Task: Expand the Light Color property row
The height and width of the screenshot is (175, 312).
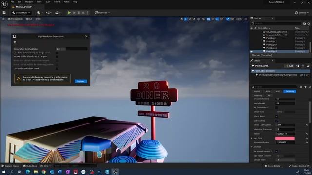Action: [252, 138]
